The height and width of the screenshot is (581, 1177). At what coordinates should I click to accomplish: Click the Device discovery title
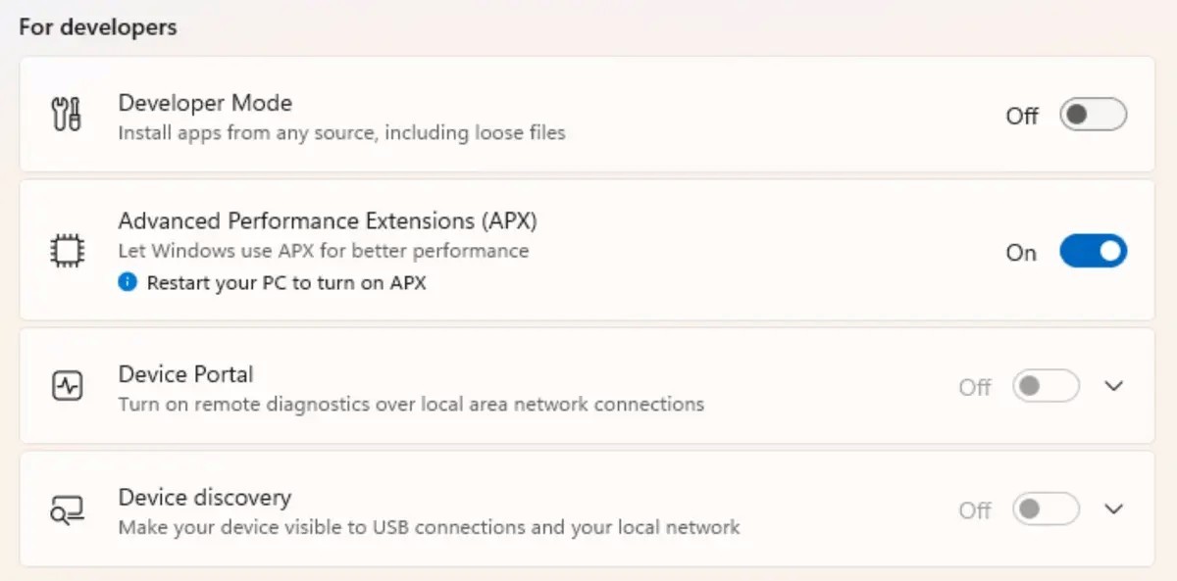204,498
